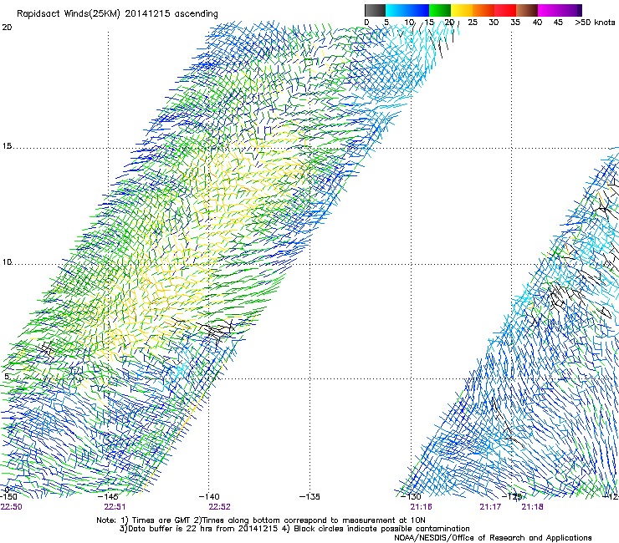Viewport: 619px width, 543px height.
Task: Click the '0' label under the color legend
Action: (x=366, y=23)
